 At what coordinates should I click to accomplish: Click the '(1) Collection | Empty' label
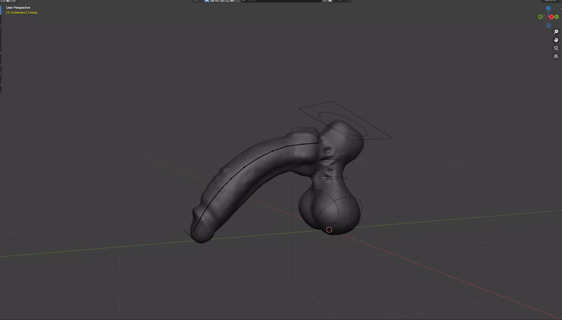coord(22,12)
